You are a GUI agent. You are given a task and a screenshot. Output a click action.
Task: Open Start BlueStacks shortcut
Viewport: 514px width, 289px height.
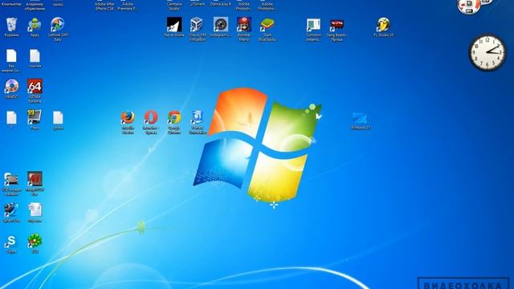[x=267, y=25]
